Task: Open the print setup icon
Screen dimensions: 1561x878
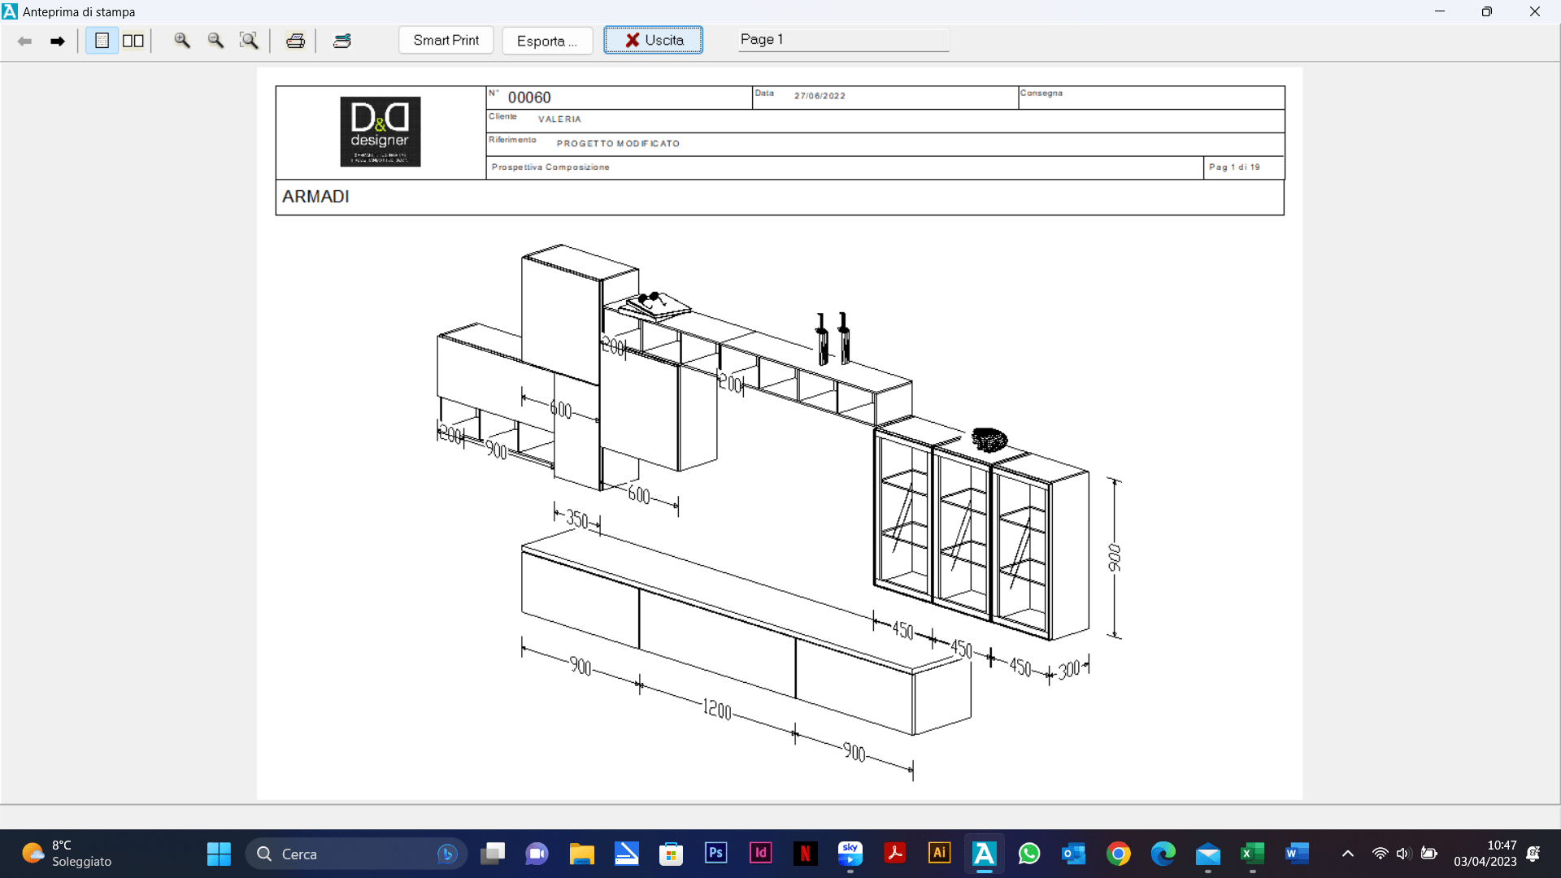Action: click(342, 41)
